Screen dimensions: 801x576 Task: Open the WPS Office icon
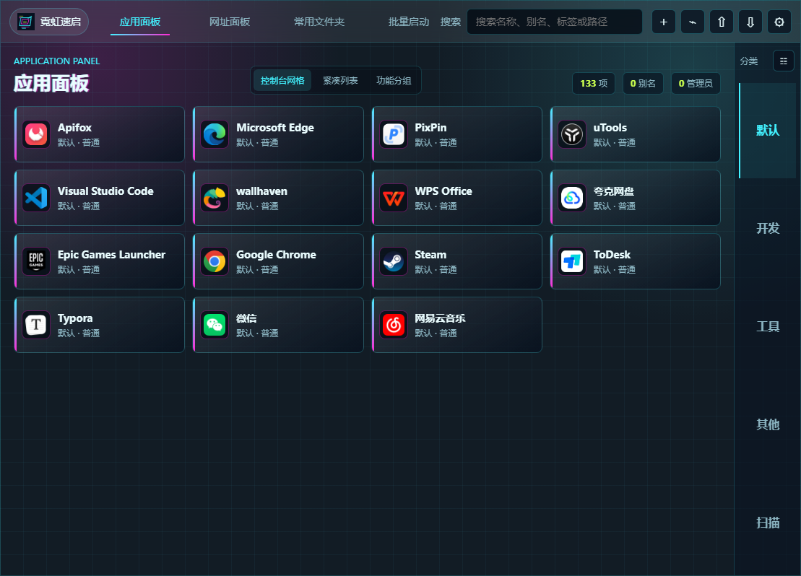[394, 198]
